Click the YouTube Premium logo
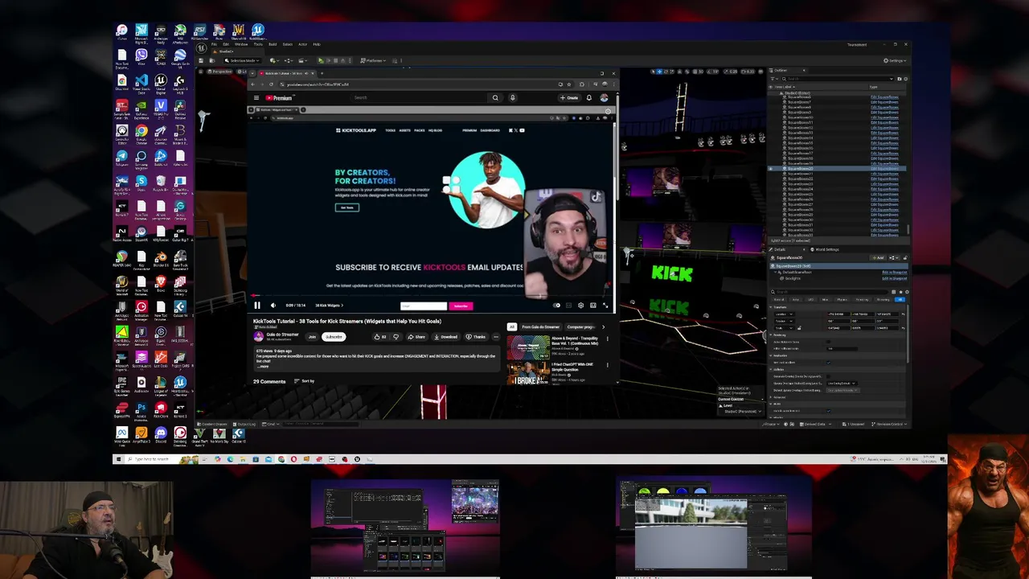The height and width of the screenshot is (579, 1029). 280,97
